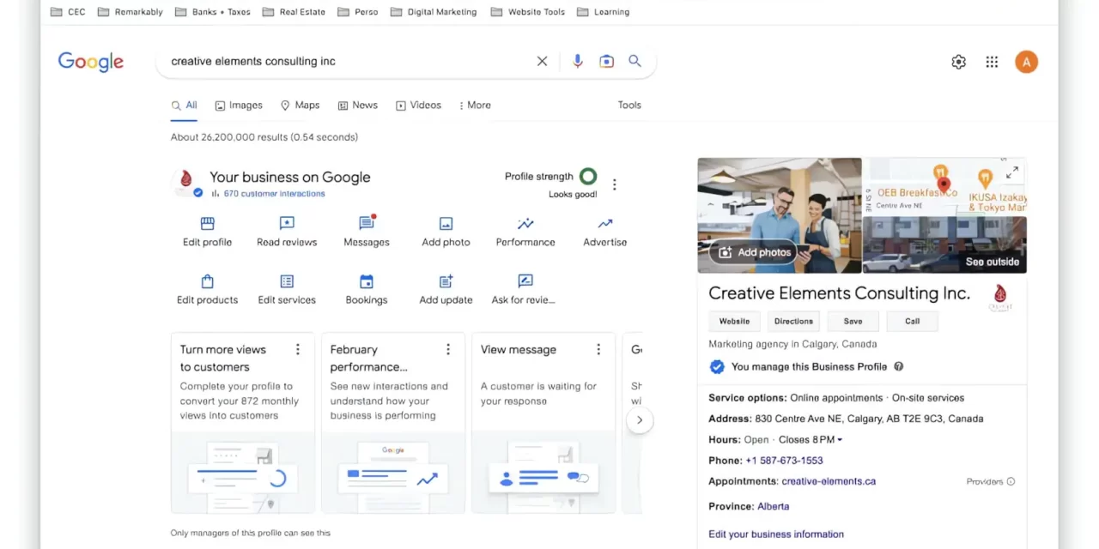Open Read reviews icon
This screenshot has width=1099, height=549.
[x=287, y=224]
